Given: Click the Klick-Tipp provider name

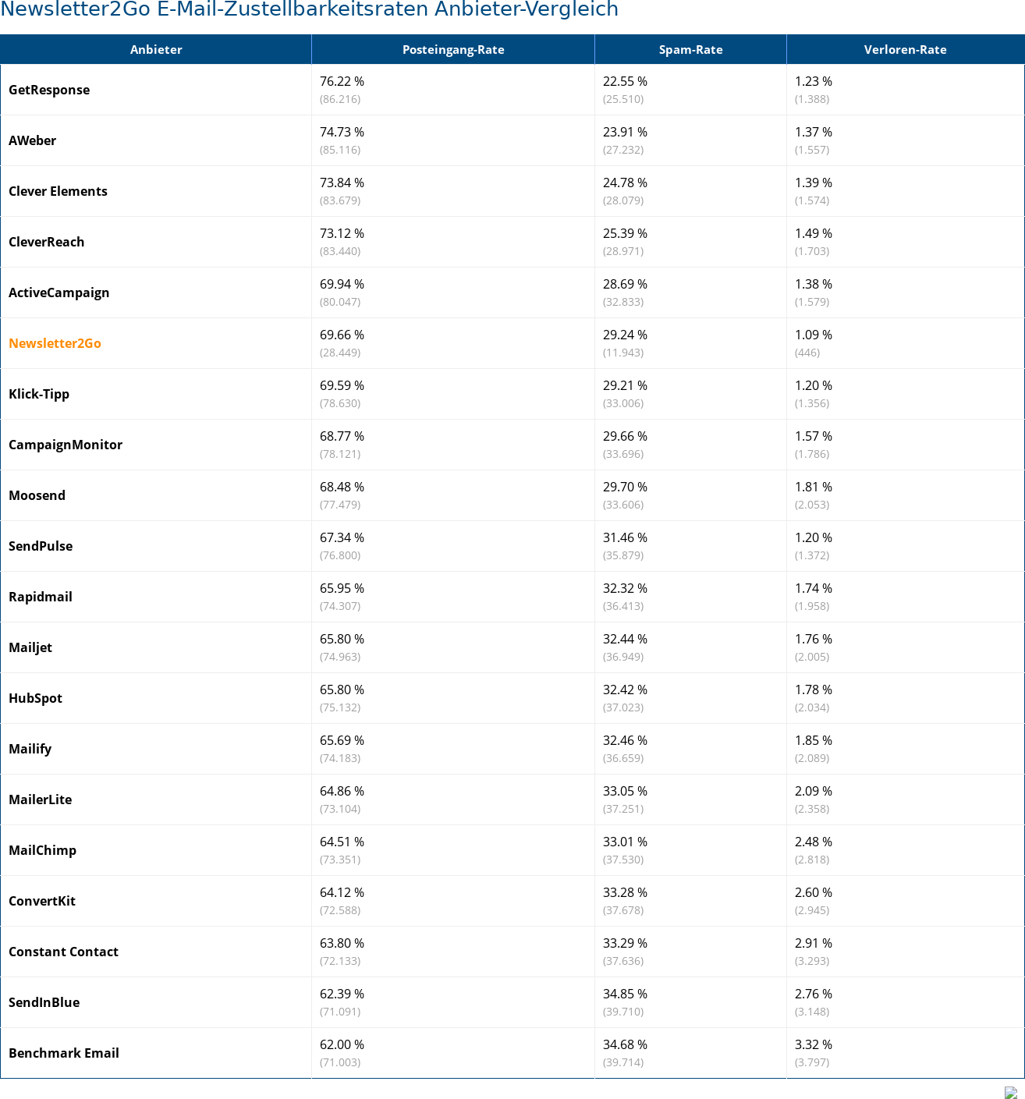Looking at the screenshot, I should 39,394.
